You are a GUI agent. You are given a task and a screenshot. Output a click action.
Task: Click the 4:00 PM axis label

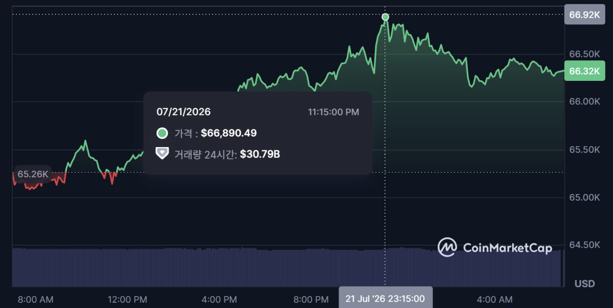pyautogui.click(x=220, y=300)
